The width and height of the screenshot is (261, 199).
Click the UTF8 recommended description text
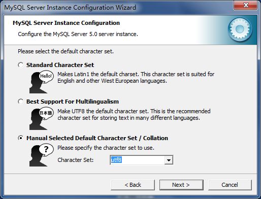[134, 115]
